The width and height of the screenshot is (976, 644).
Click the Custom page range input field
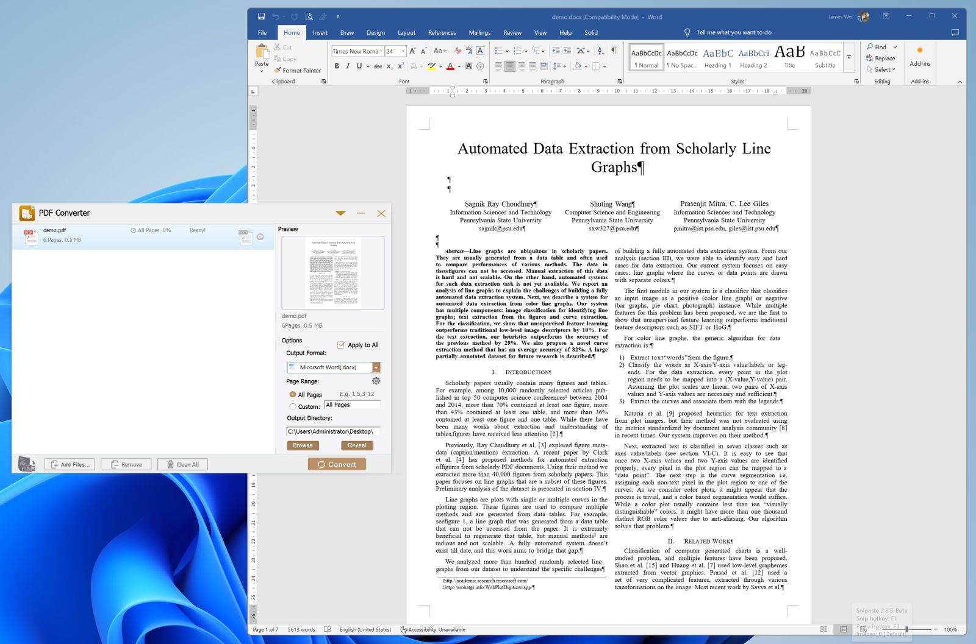pos(352,405)
